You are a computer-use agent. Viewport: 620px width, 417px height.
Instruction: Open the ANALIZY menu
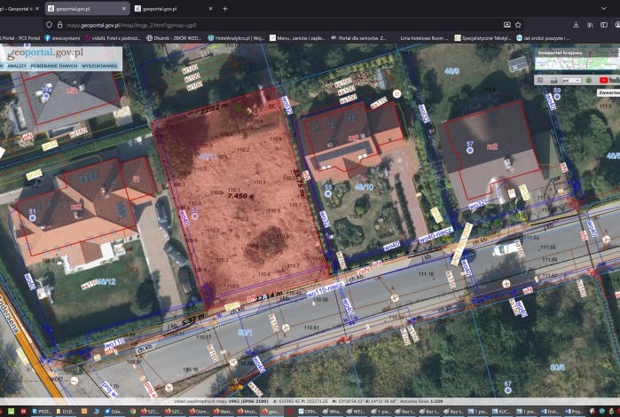(x=17, y=67)
